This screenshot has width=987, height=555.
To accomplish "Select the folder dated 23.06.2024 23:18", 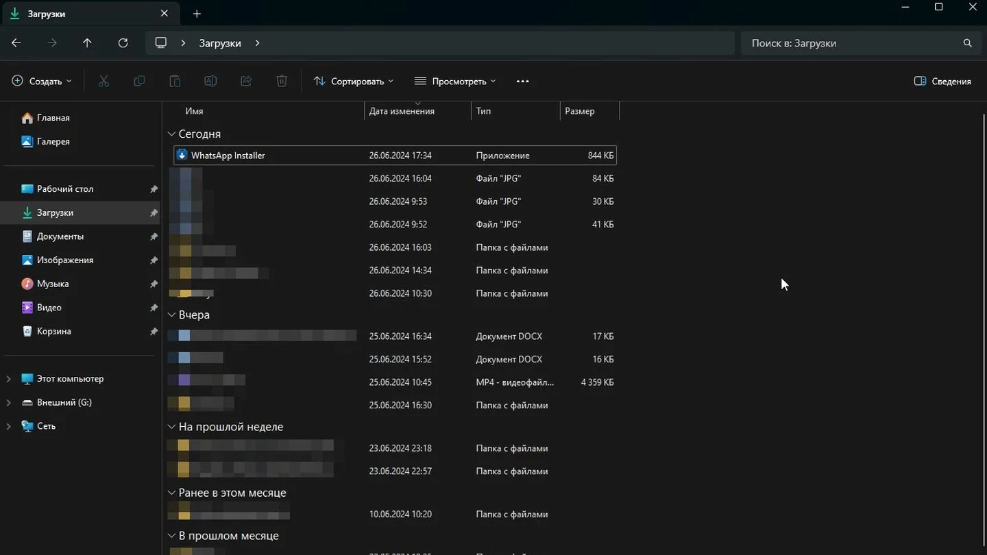I will click(x=395, y=448).
